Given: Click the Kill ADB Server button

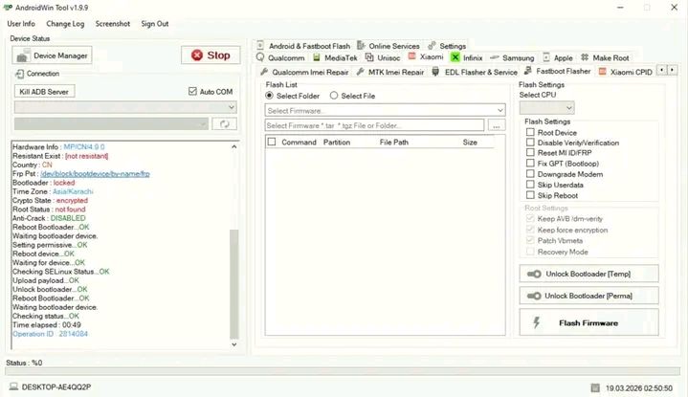Looking at the screenshot, I should pyautogui.click(x=46, y=92).
